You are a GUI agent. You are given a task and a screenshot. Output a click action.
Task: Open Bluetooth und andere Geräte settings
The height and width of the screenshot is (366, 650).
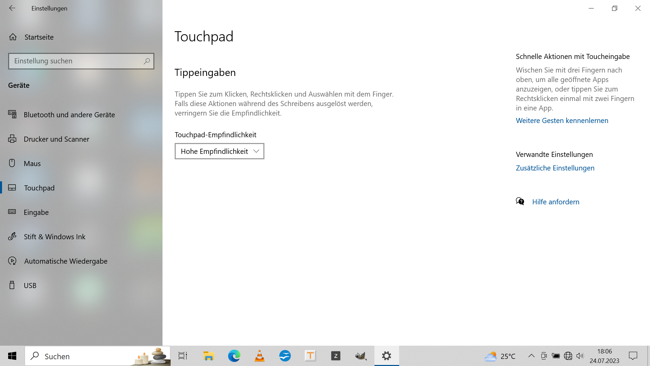point(69,115)
